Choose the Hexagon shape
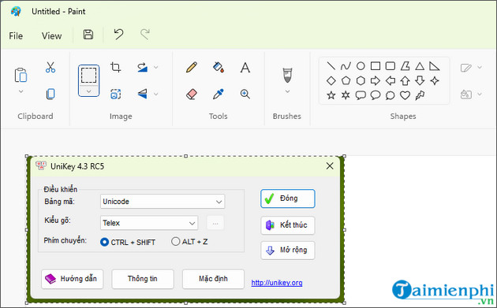497x308 pixels. (361, 80)
